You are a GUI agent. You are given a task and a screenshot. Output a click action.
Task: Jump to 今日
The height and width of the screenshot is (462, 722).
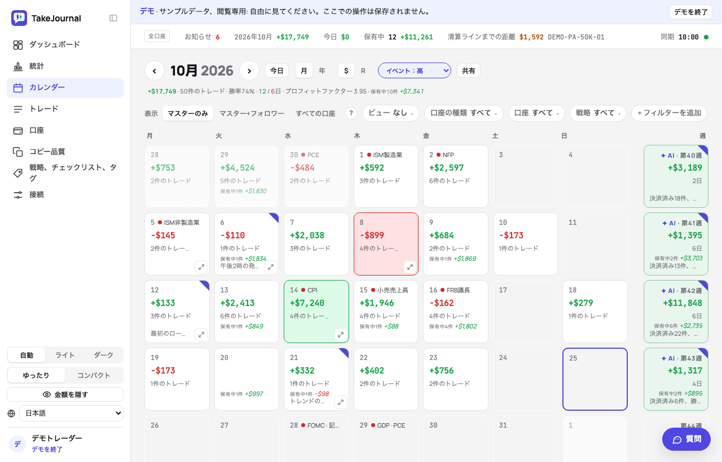point(277,70)
